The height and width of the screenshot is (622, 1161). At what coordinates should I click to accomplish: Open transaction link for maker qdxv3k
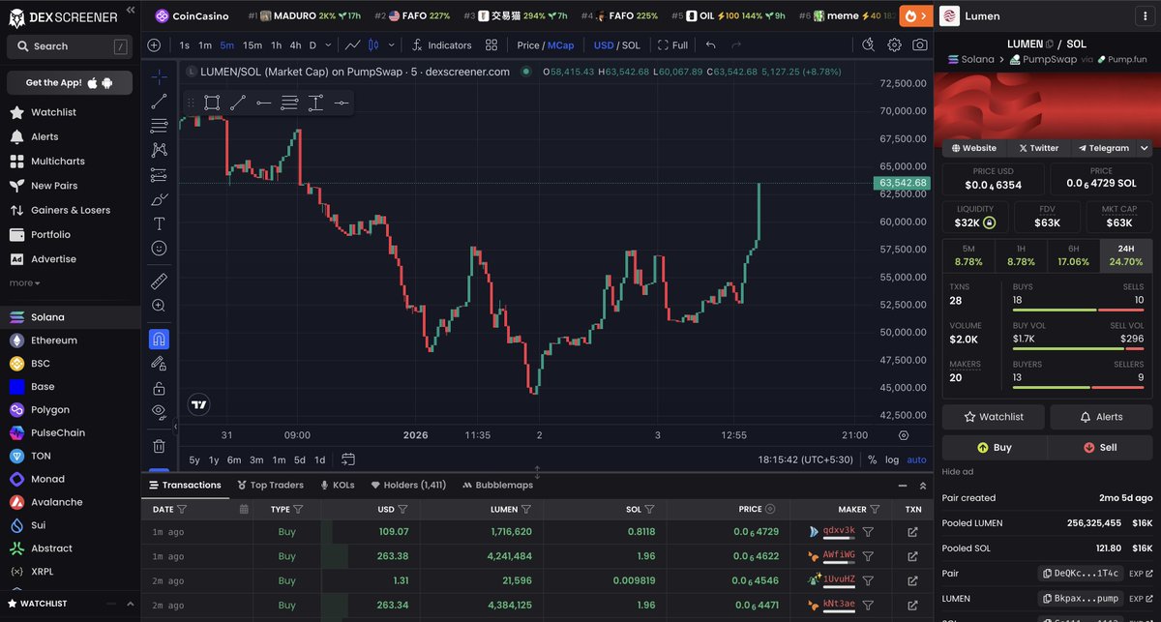(x=912, y=531)
